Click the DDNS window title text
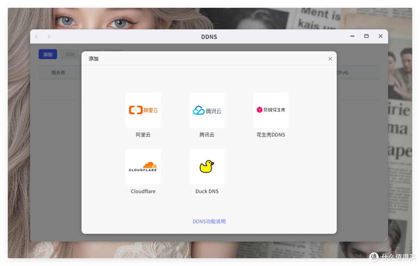Viewport: 420px width, 266px height. point(209,37)
